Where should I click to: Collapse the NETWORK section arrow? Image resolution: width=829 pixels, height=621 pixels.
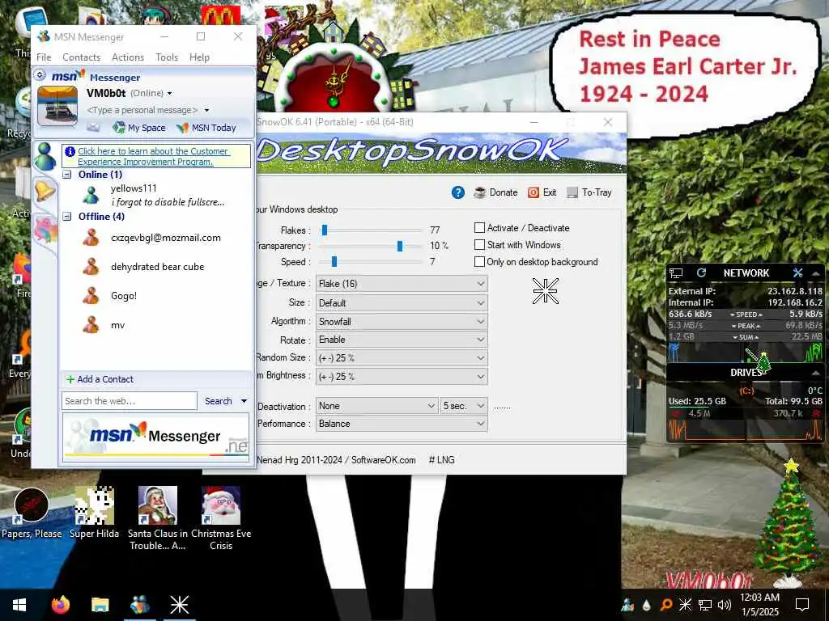click(x=816, y=273)
